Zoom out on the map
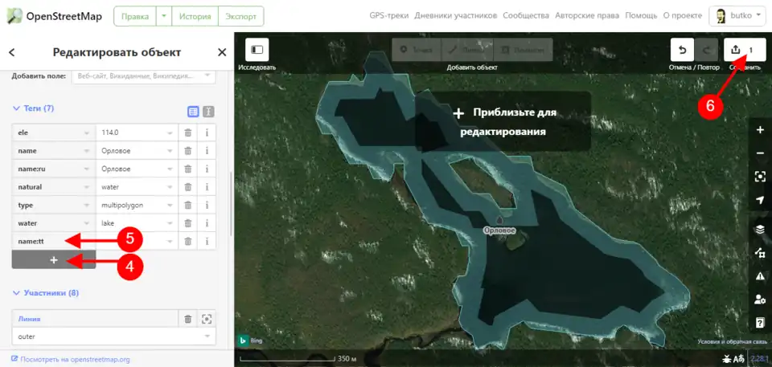772x367 pixels. 760,153
